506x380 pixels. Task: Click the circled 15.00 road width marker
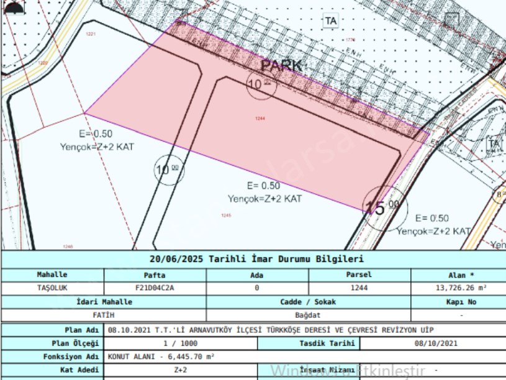pyautogui.click(x=385, y=207)
